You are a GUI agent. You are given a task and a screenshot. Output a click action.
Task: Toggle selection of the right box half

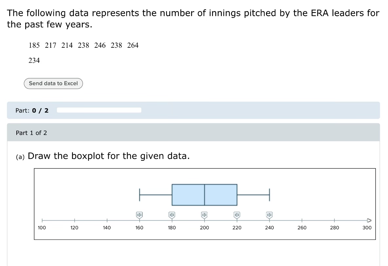pyautogui.click(x=220, y=194)
